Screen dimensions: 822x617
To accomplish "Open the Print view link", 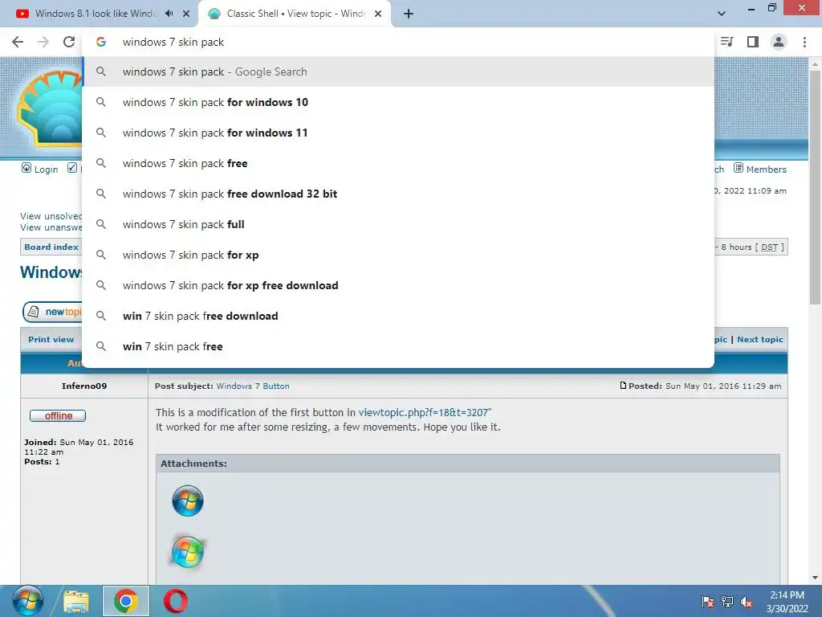I will (51, 340).
